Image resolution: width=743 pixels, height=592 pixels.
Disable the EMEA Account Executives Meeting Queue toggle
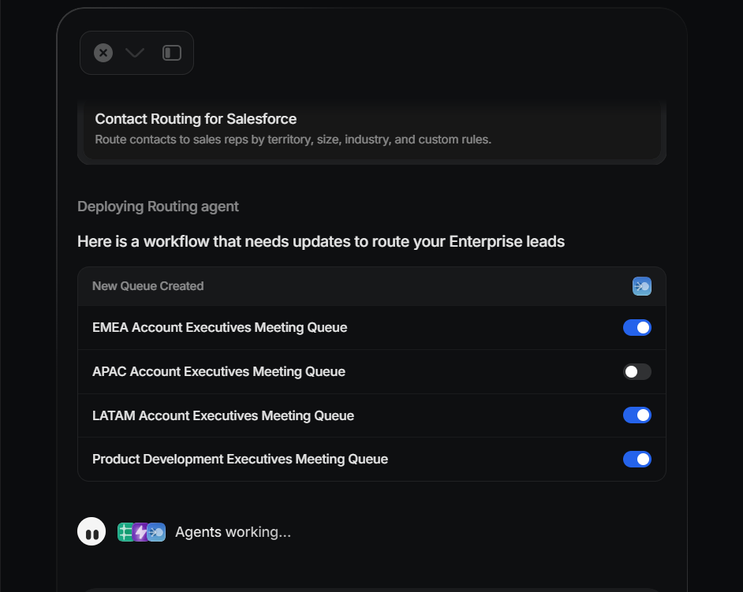pos(637,328)
